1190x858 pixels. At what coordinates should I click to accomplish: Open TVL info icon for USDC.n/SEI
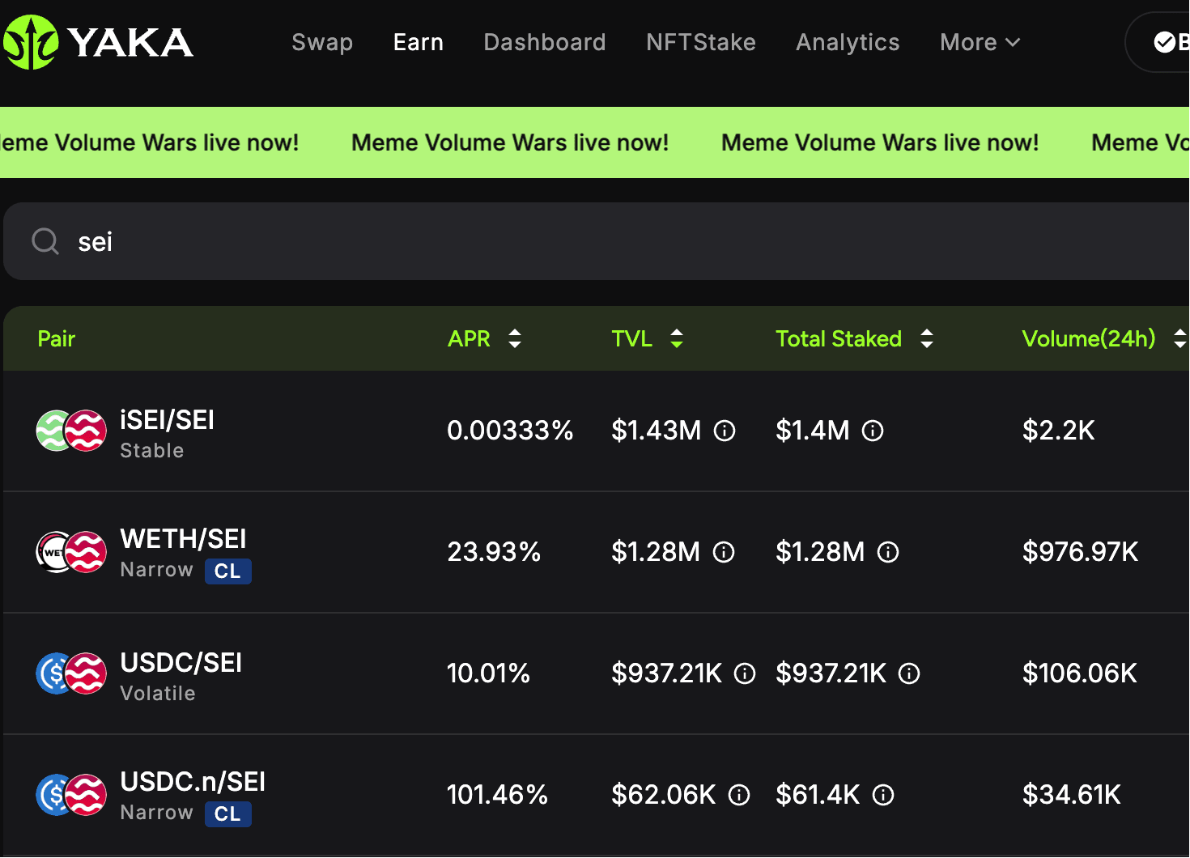[x=739, y=795]
